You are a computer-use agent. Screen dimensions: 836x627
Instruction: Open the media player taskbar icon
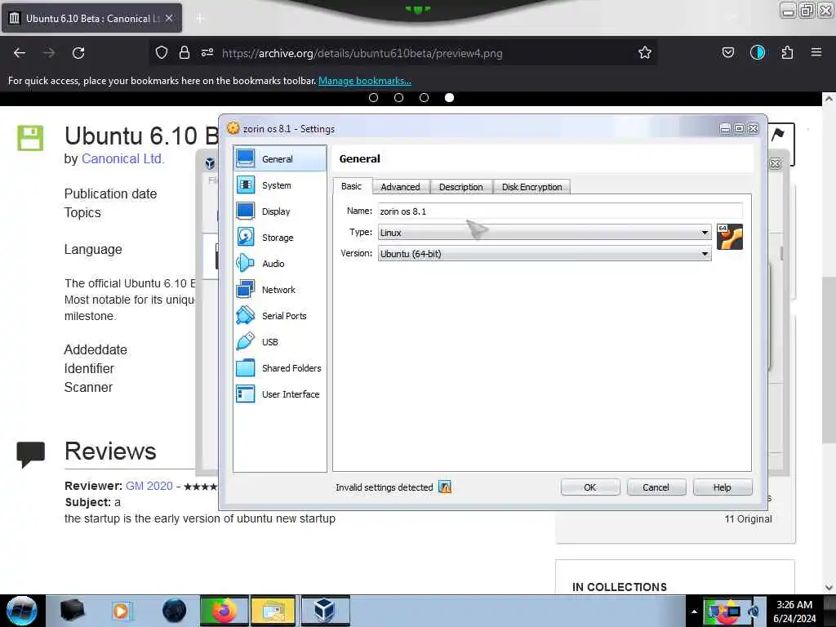click(121, 611)
